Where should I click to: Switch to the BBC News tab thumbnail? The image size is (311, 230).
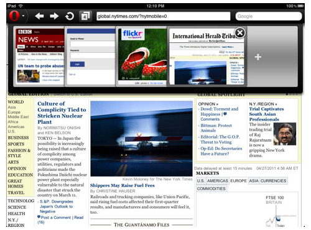[39, 57]
